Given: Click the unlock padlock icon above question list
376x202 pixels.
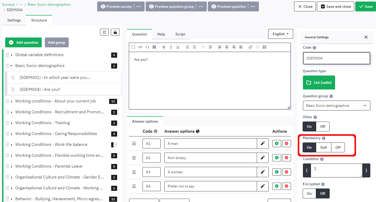Looking at the screenshot, I should (x=115, y=32).
